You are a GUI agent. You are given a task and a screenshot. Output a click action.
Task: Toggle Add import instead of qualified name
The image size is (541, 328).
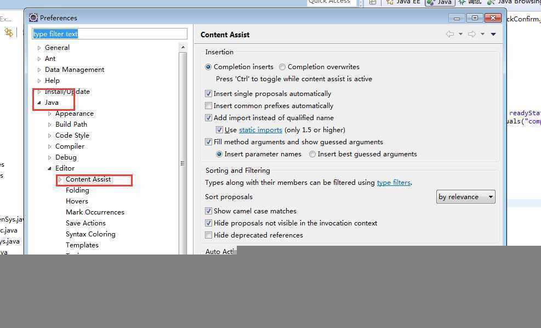point(208,118)
